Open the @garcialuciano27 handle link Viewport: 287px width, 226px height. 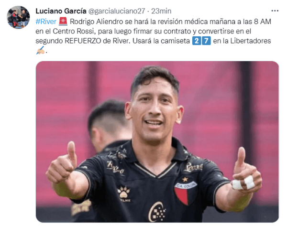117,11
